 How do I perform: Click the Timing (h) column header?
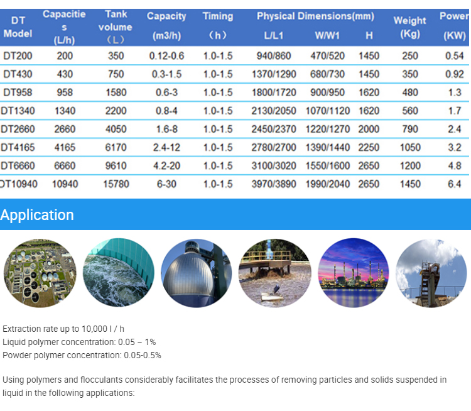218,26
